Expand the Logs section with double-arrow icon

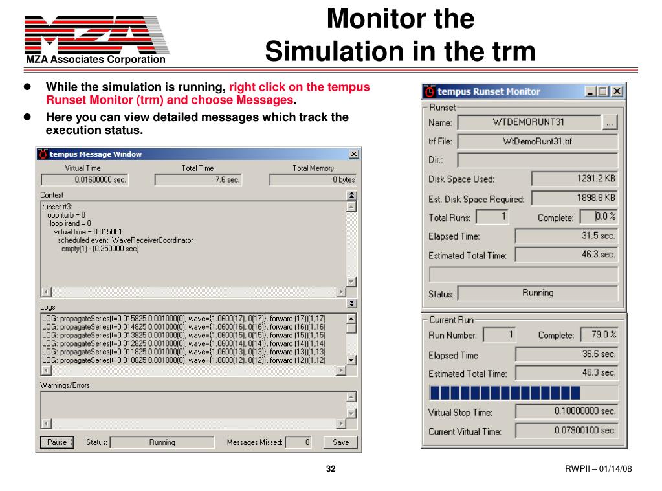point(351,304)
